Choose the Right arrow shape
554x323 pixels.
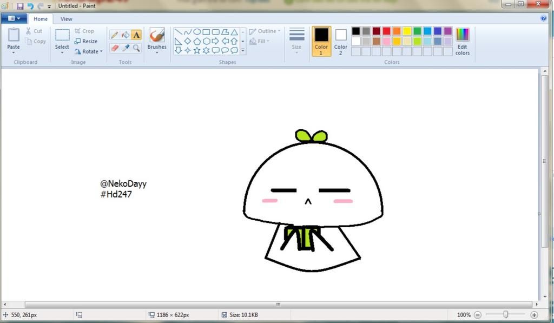pos(215,41)
